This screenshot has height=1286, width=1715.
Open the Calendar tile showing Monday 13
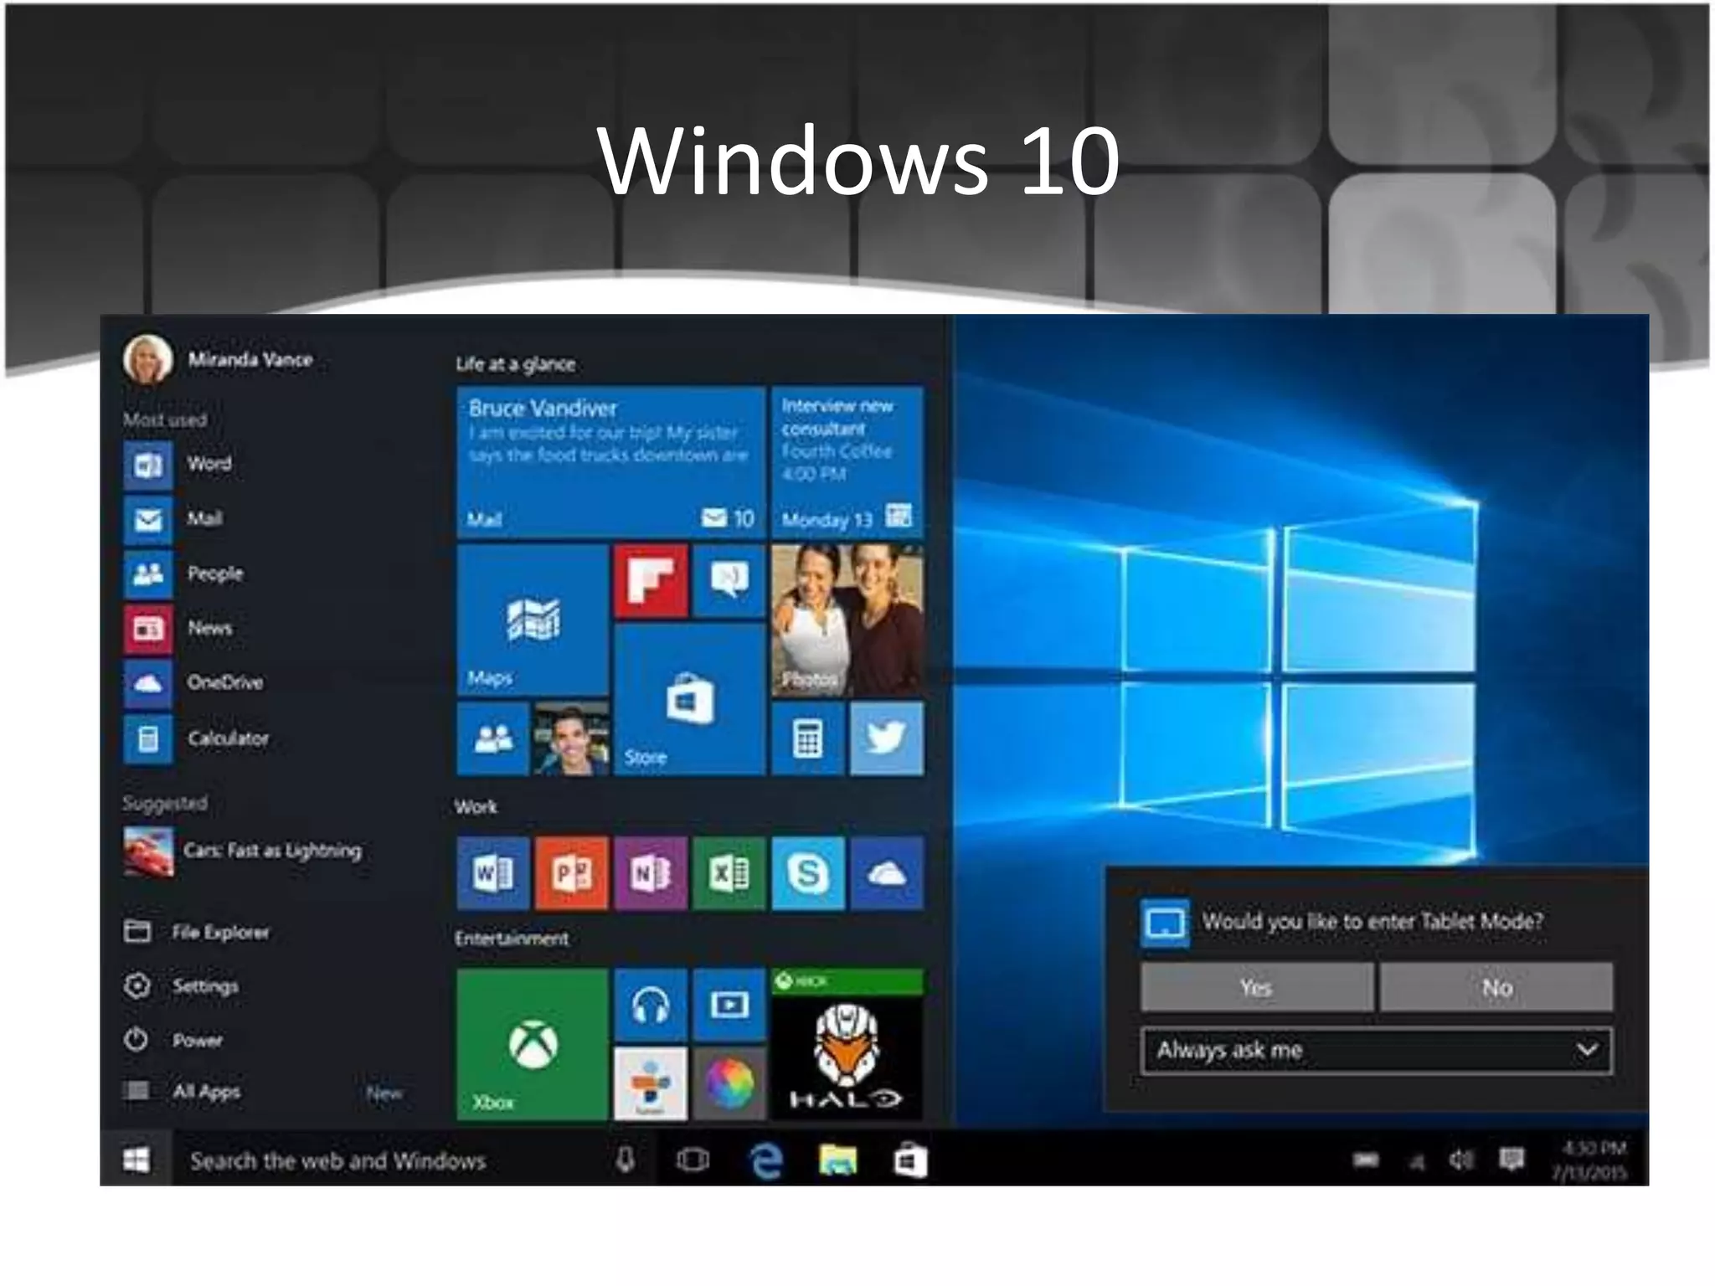tap(847, 462)
